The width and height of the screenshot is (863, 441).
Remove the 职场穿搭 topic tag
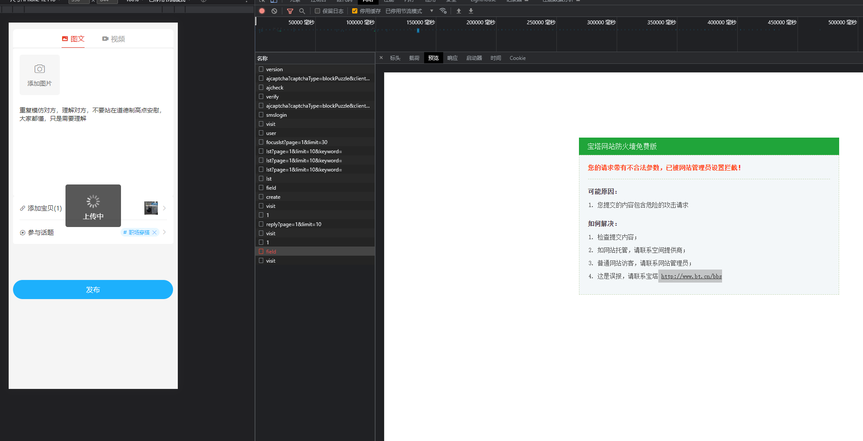coord(154,232)
